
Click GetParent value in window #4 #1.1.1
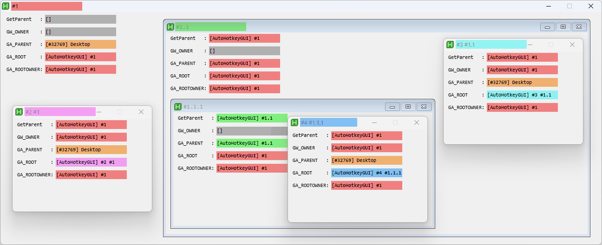coord(366,135)
